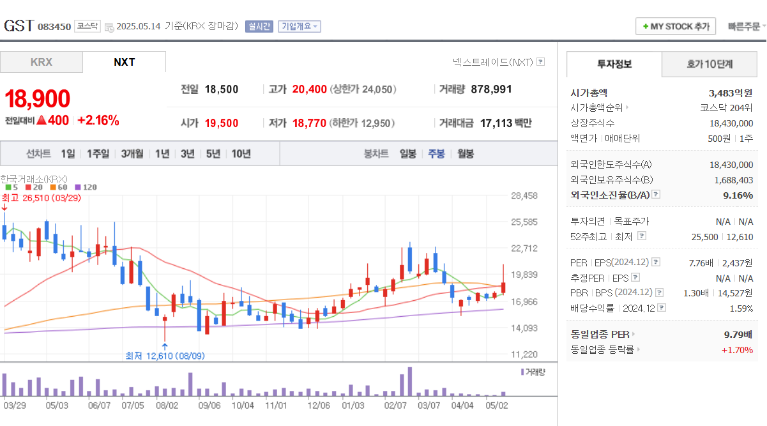Click the green 5-period moving average legend
The height and width of the screenshot is (426, 767).
[x=12, y=187]
